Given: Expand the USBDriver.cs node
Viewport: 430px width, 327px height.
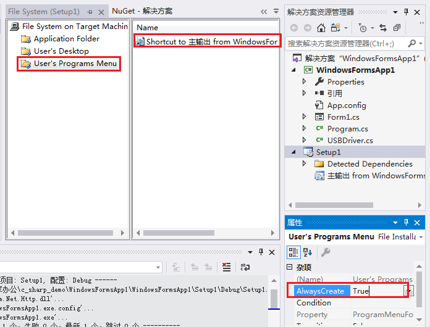Looking at the screenshot, I should point(304,140).
